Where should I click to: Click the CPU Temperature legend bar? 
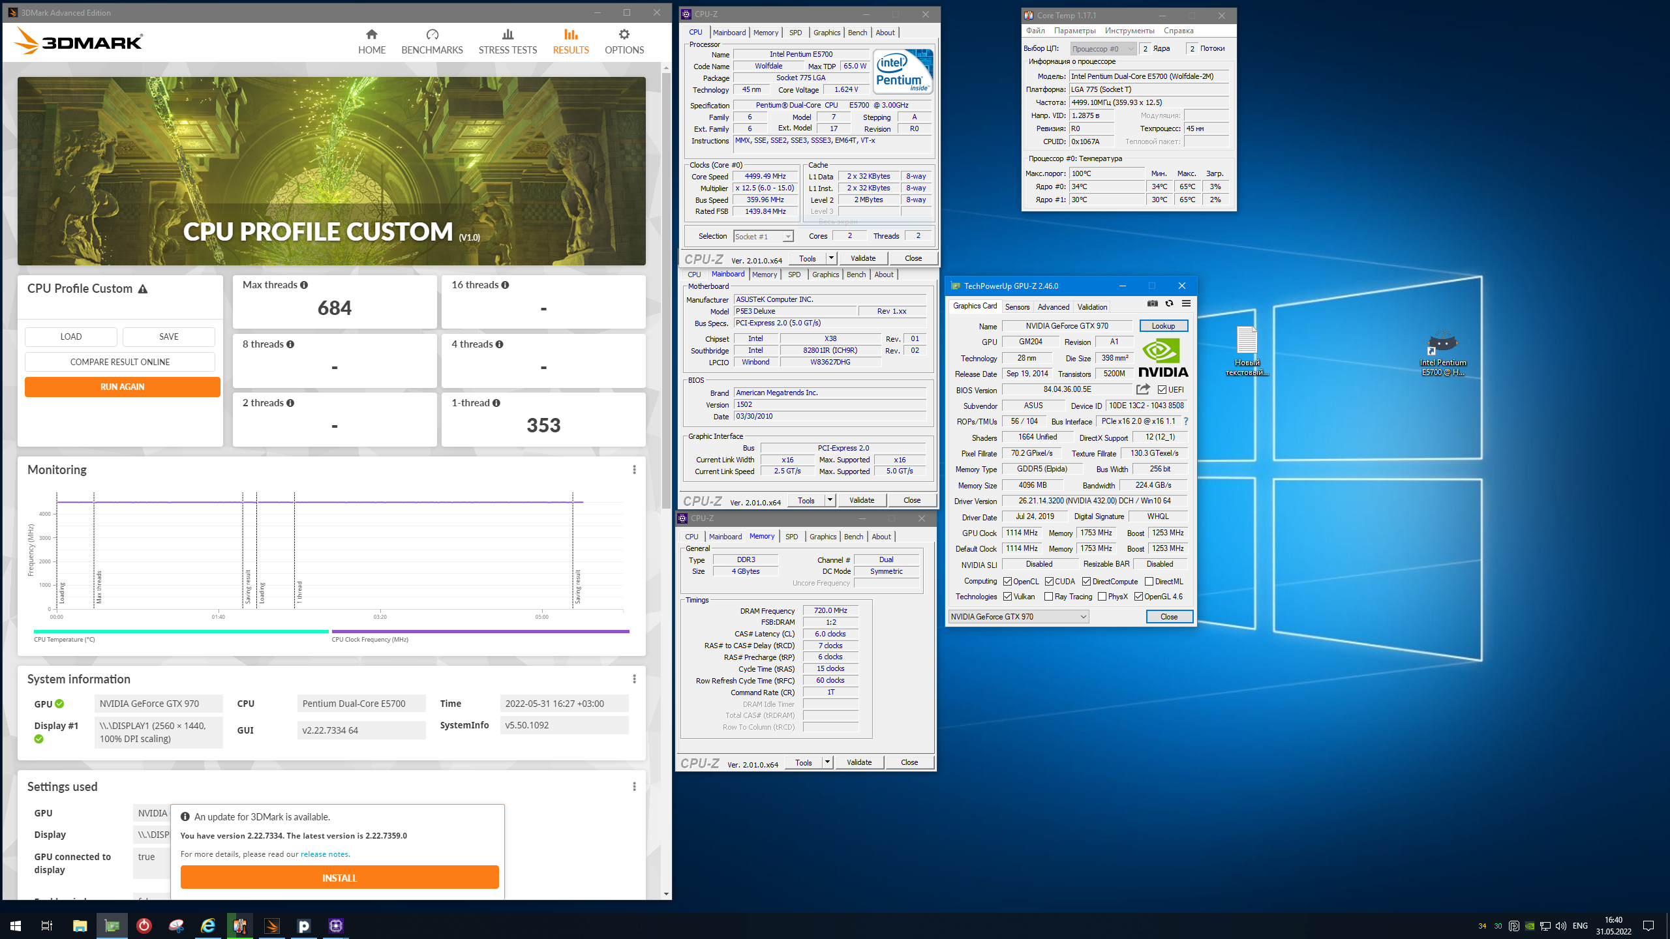(x=181, y=631)
